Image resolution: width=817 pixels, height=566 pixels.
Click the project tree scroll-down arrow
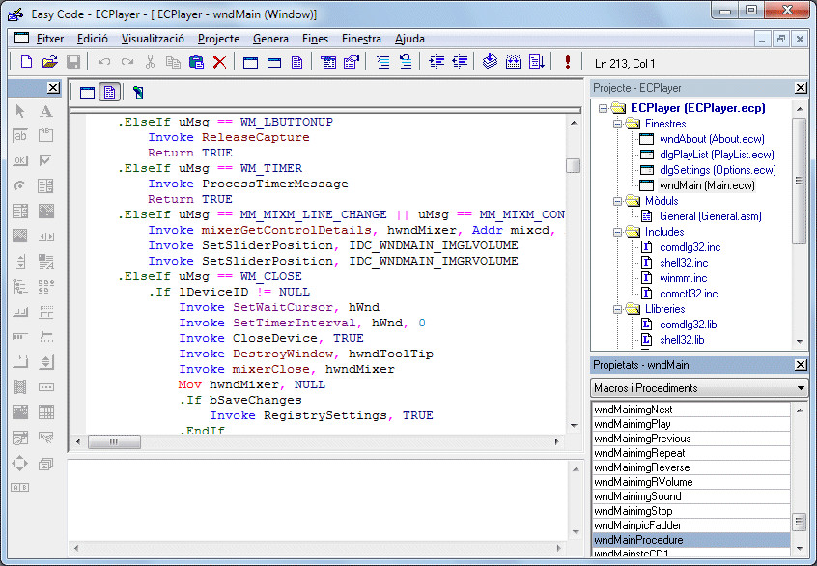800,342
